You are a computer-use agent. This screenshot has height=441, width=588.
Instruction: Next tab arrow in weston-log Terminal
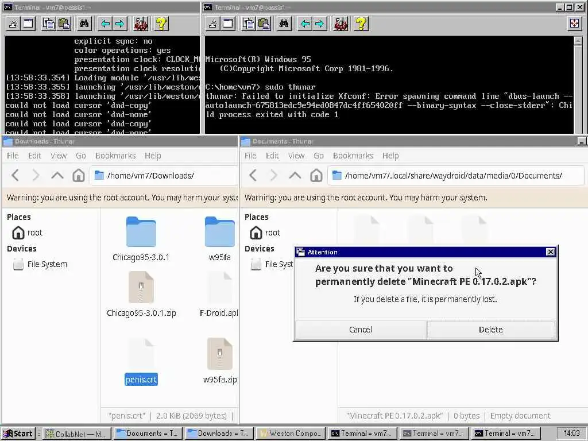pyautogui.click(x=119, y=24)
